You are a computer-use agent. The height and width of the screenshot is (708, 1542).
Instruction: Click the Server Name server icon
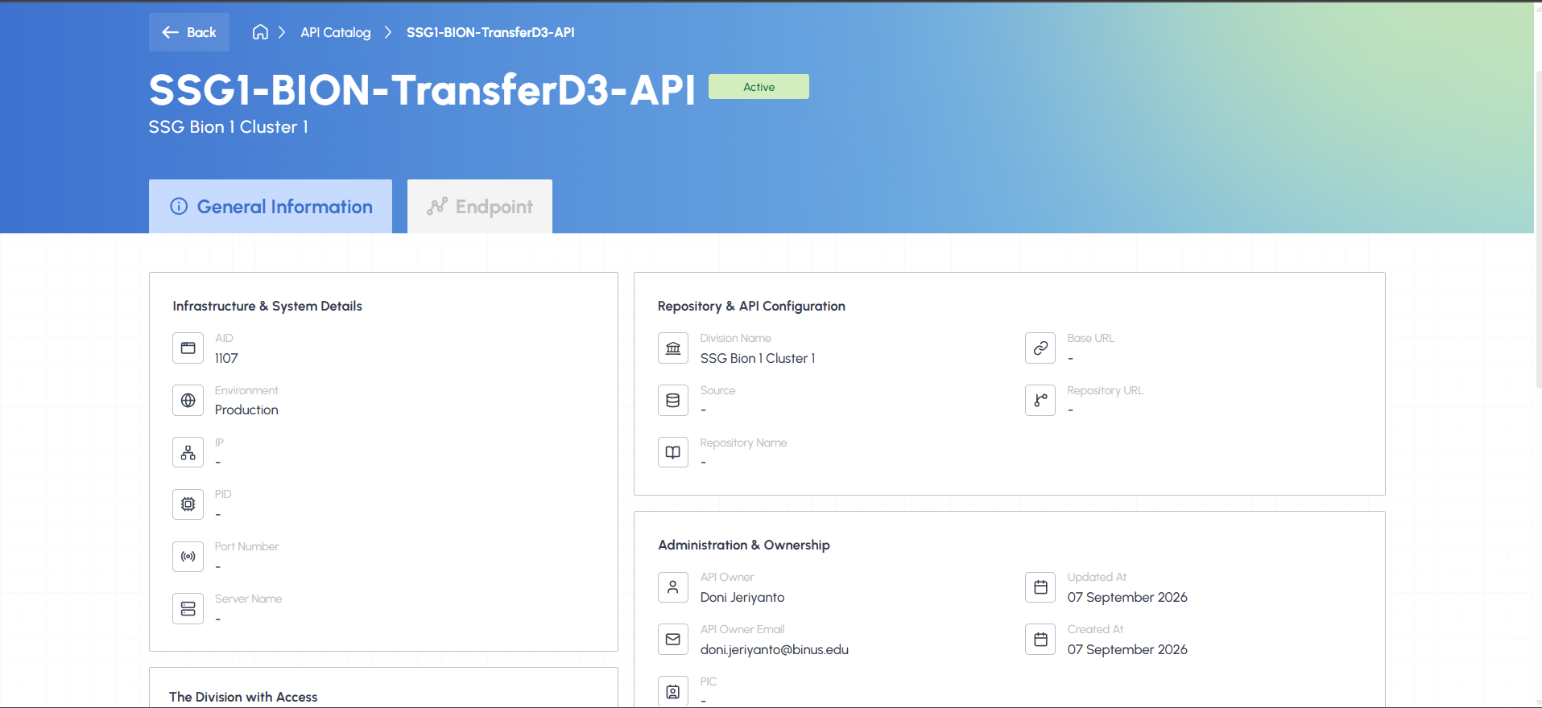tap(188, 608)
